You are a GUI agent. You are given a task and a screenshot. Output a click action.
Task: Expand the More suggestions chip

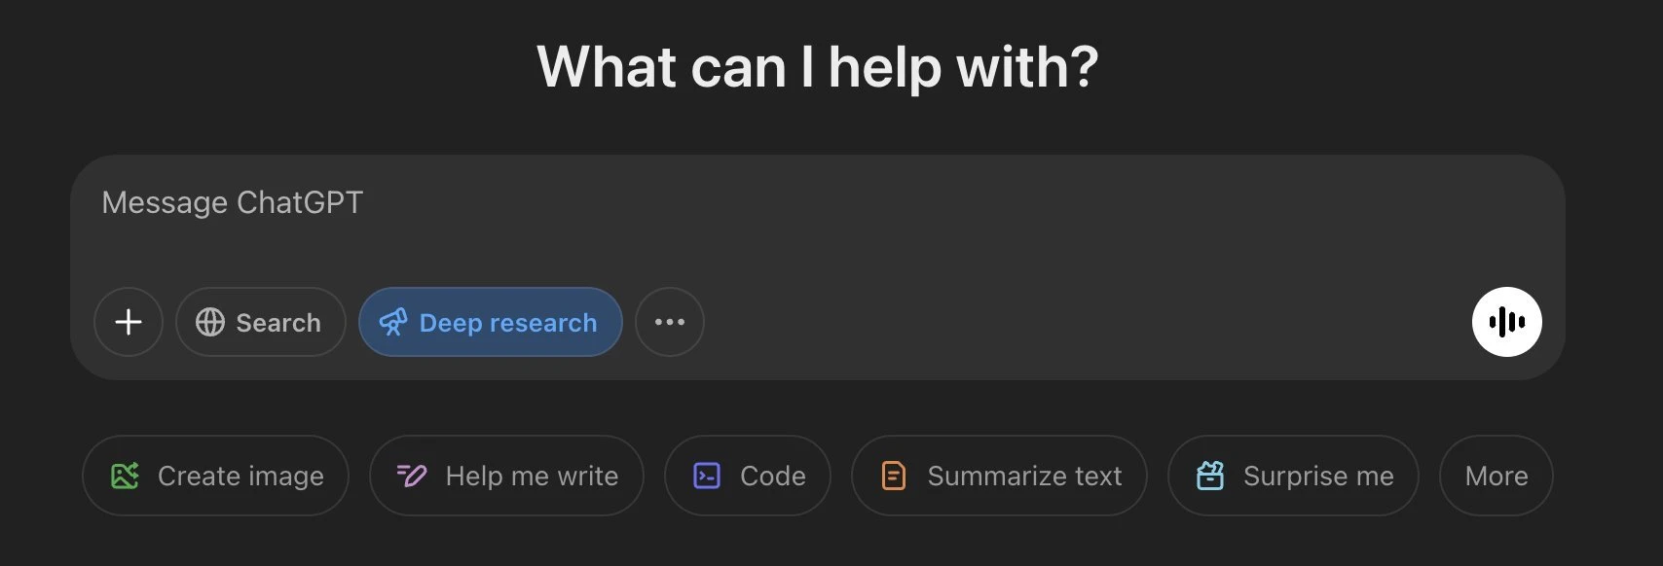[x=1497, y=476]
